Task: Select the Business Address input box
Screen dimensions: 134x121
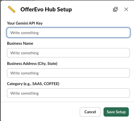Action: tap(68, 73)
